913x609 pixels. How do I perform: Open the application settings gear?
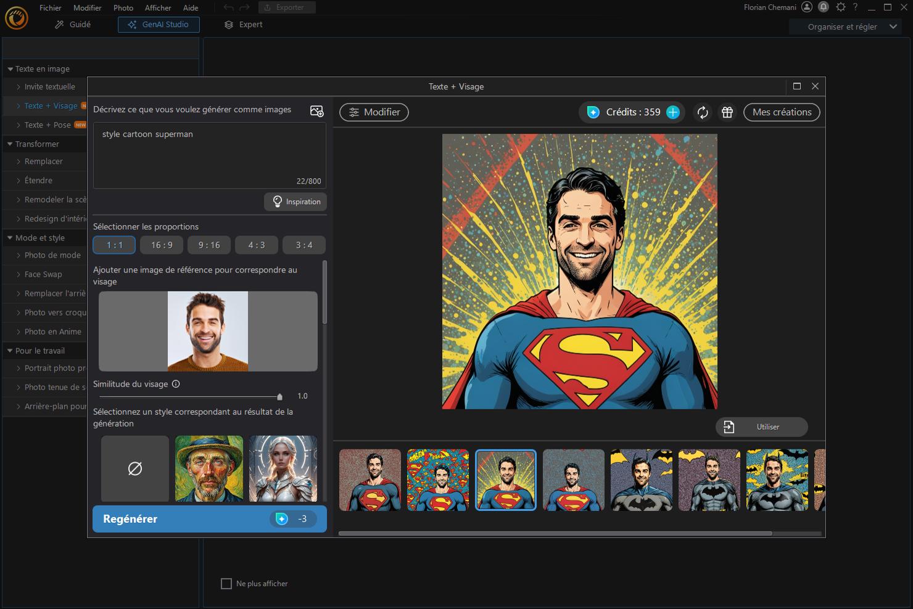(x=840, y=7)
